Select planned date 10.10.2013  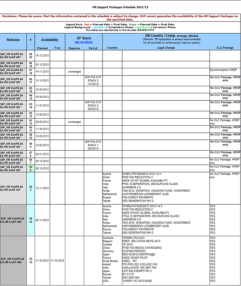click(42, 81)
